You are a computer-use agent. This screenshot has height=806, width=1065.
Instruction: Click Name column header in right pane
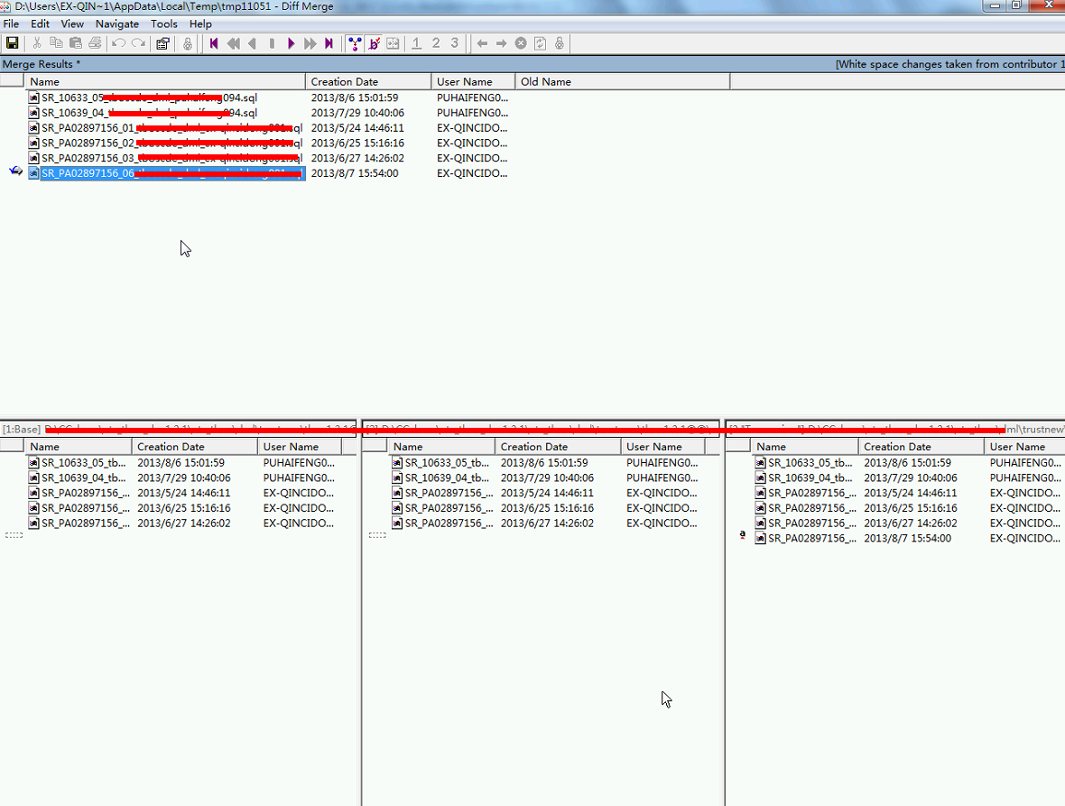click(805, 447)
